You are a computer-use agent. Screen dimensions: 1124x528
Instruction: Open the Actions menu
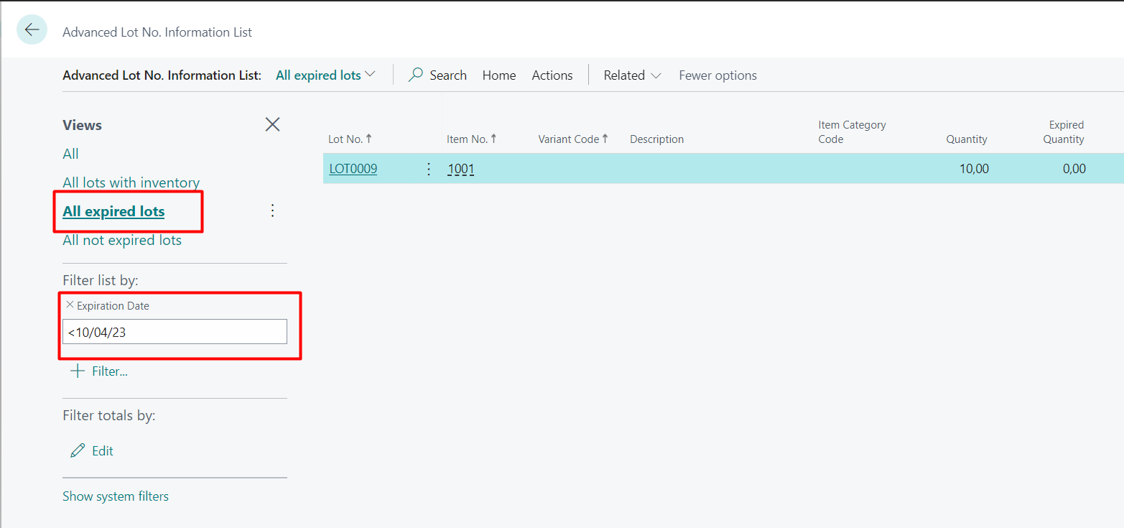tap(552, 75)
